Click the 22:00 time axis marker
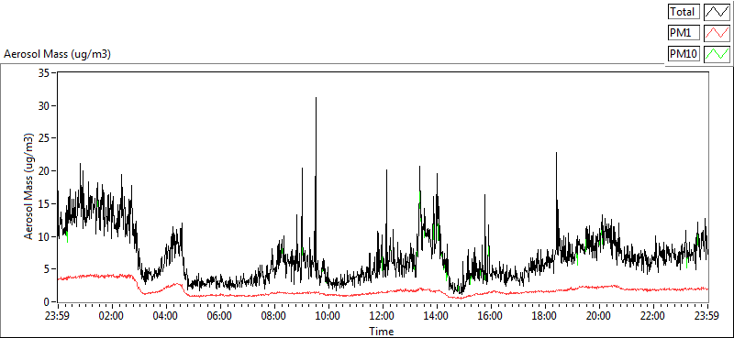 (x=653, y=315)
